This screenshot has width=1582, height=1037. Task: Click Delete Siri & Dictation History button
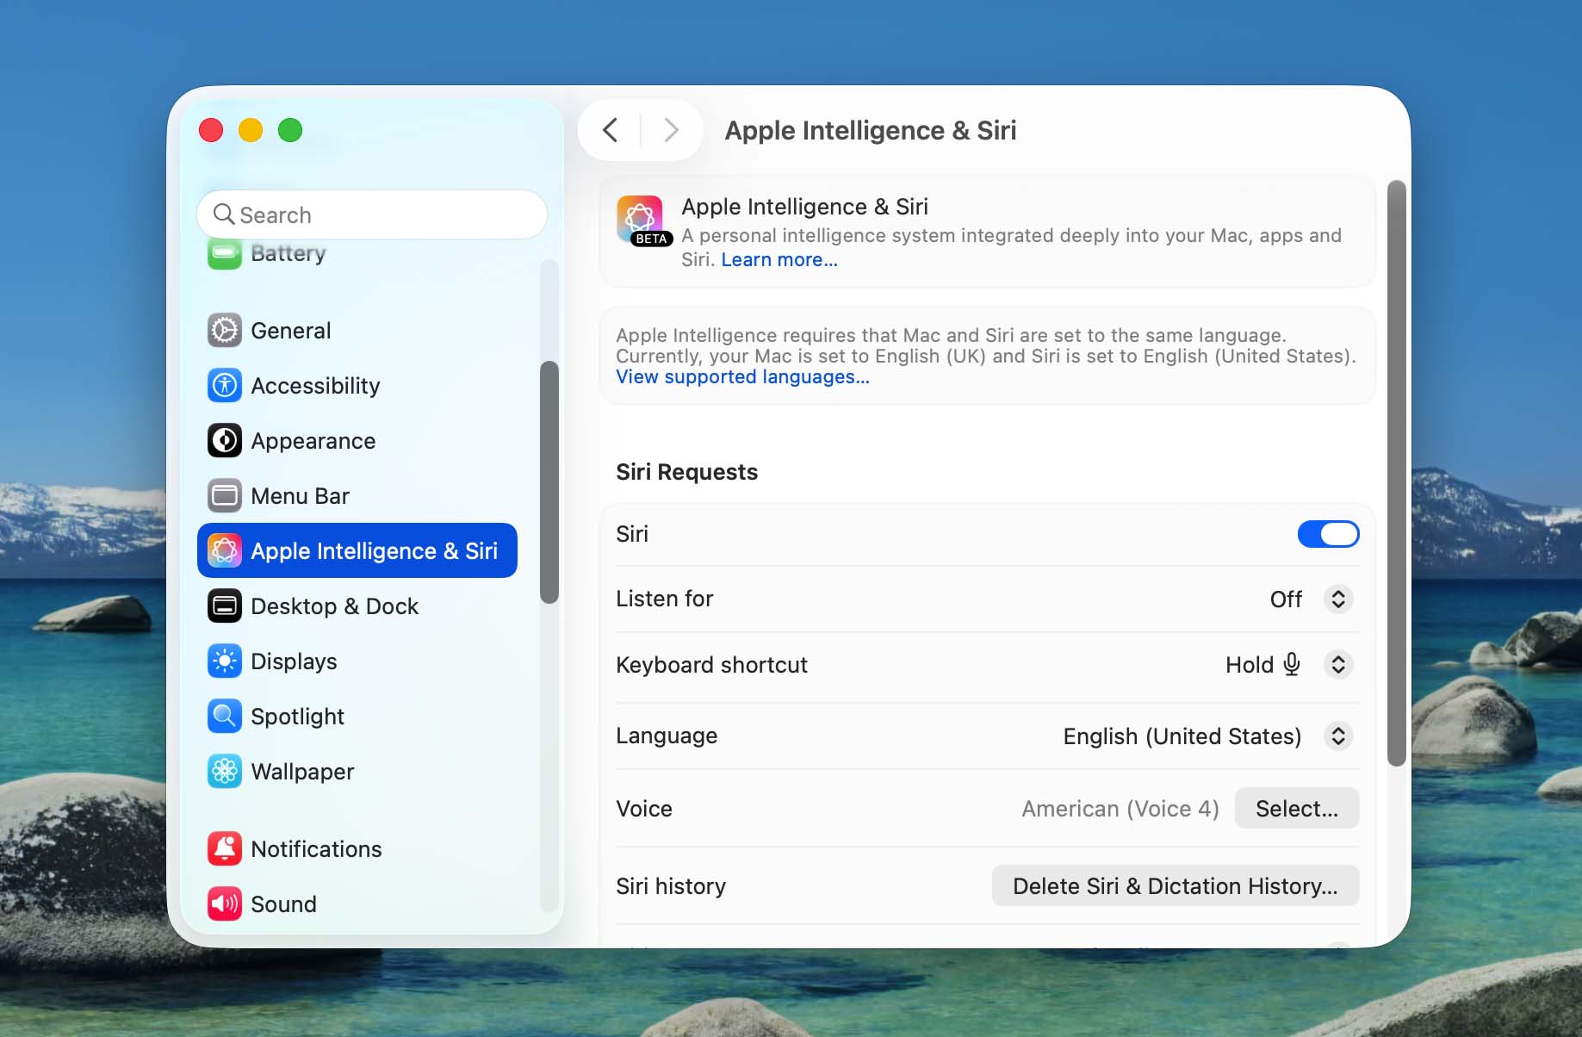coord(1176,886)
